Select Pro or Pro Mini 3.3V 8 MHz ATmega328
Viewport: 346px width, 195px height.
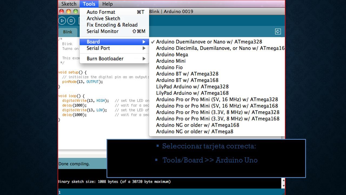pos(217,112)
